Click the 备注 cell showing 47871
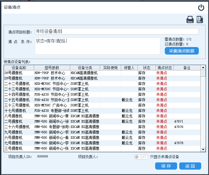 click(x=179, y=121)
